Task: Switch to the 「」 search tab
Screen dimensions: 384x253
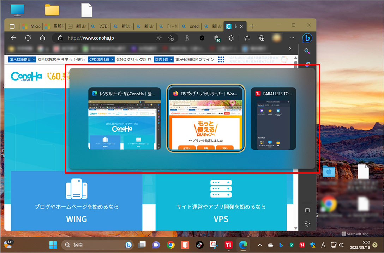Action: [168, 26]
